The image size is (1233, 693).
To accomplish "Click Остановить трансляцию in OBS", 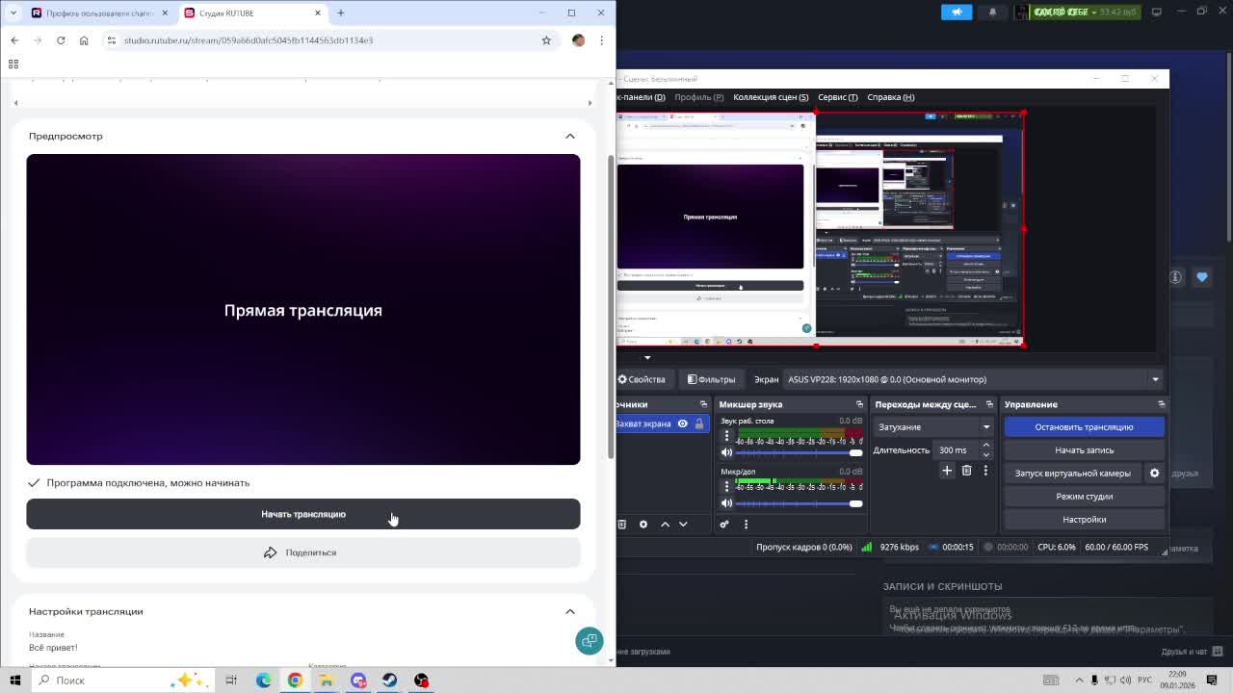I will pyautogui.click(x=1084, y=427).
